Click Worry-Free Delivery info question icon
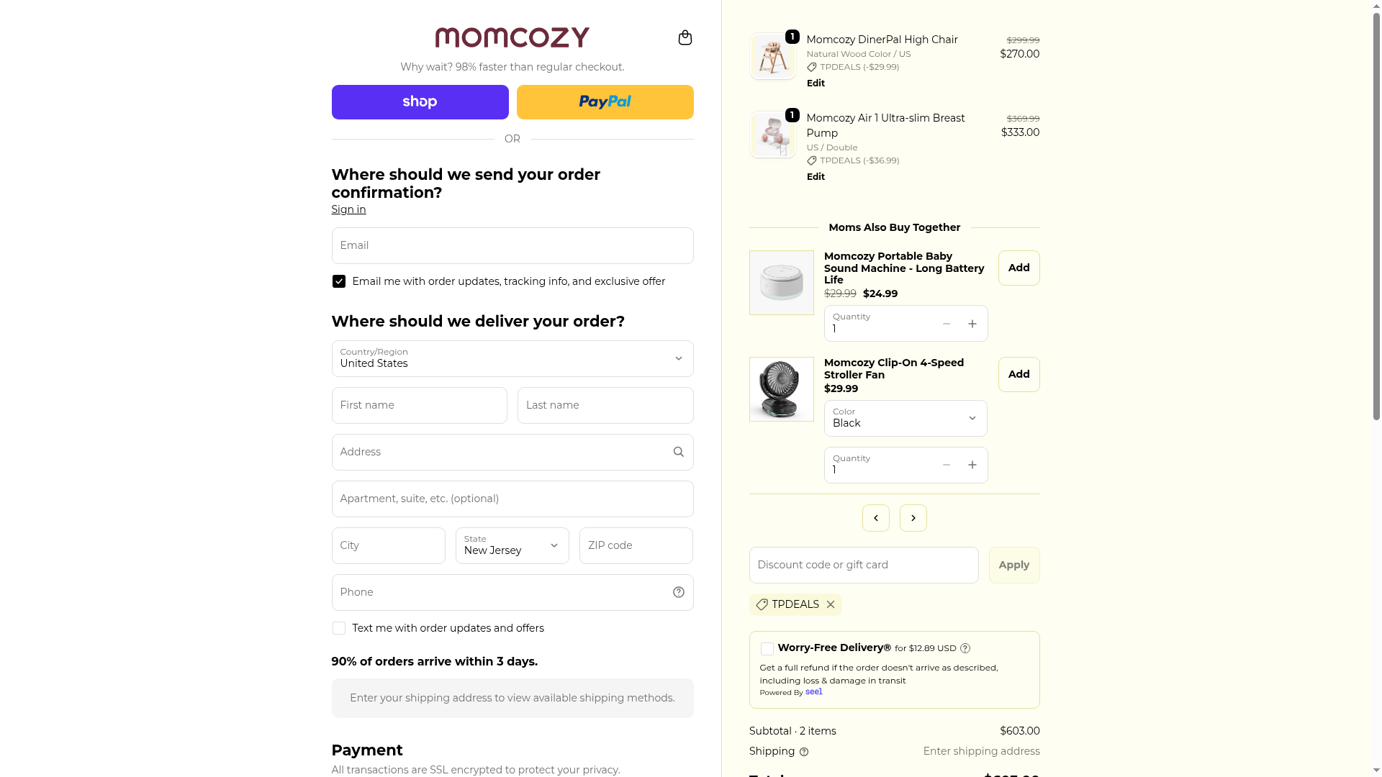This screenshot has width=1382, height=777. (x=965, y=648)
